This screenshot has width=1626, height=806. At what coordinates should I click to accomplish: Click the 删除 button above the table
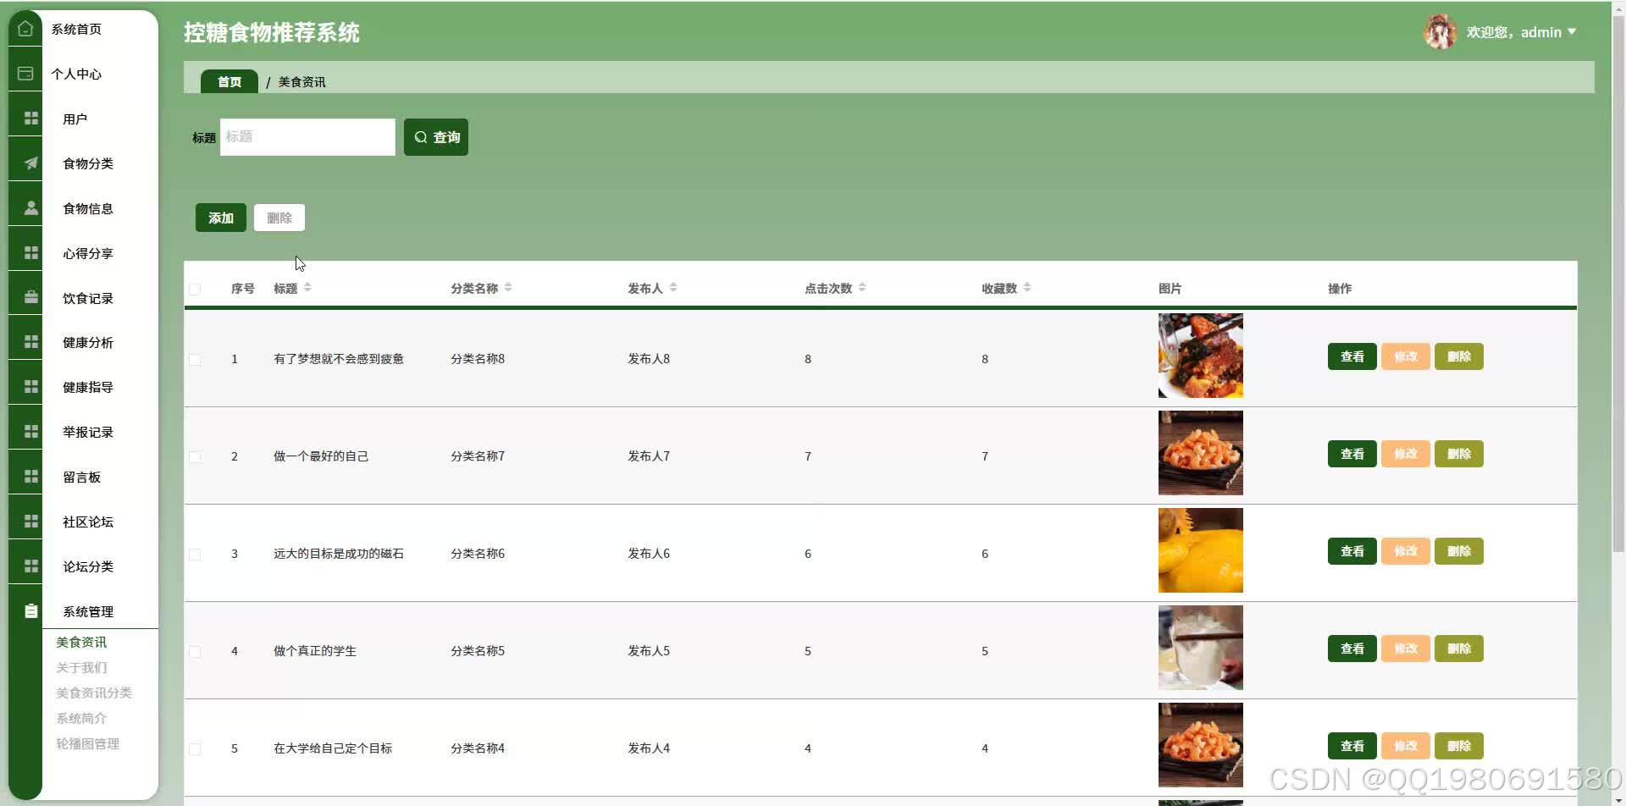[279, 218]
